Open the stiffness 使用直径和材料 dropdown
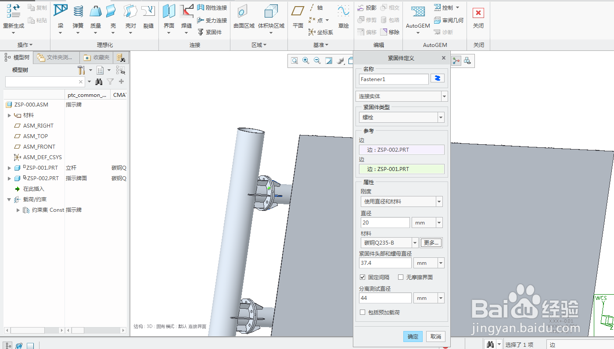 (x=439, y=201)
